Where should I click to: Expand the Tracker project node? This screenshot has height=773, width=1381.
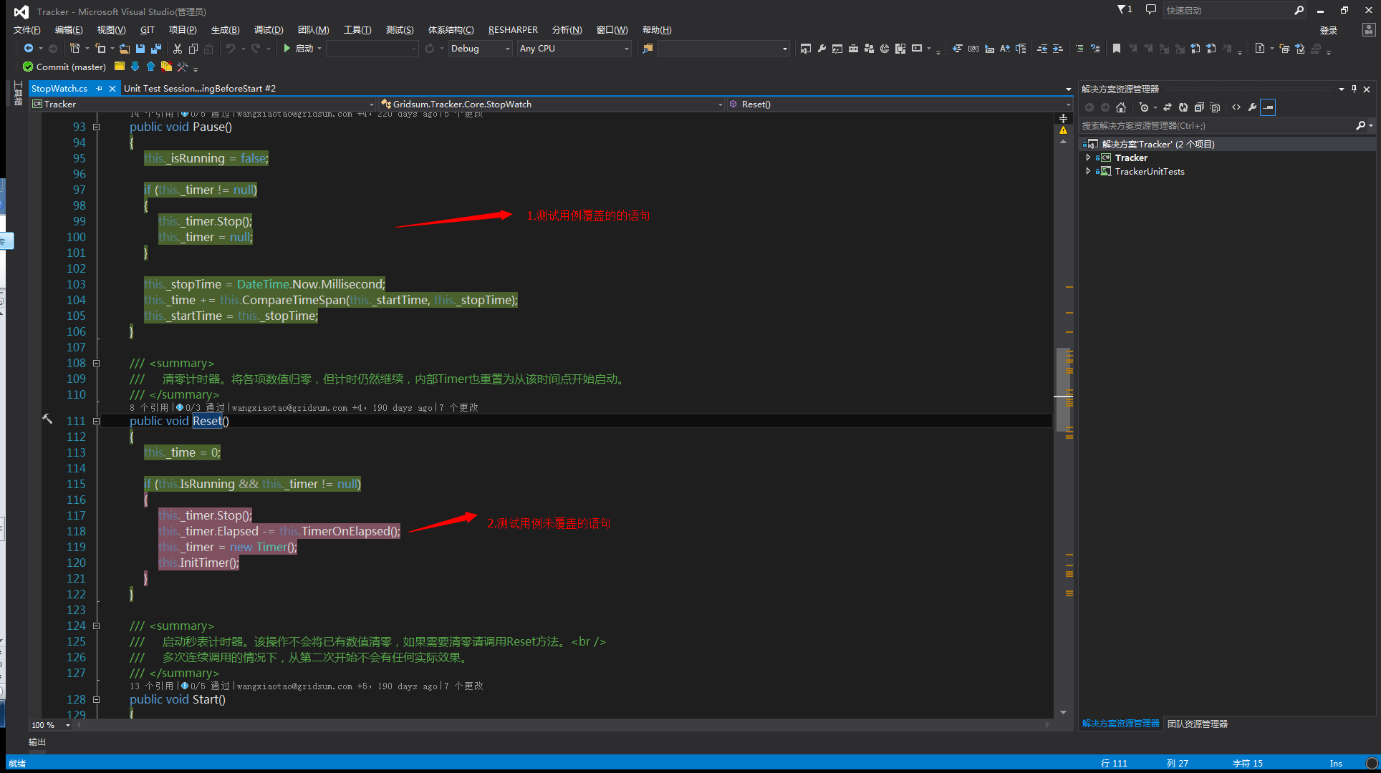1088,157
